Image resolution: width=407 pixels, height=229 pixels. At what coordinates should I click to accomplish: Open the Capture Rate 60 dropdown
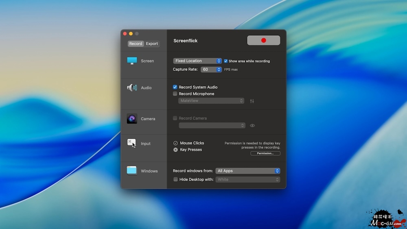click(211, 70)
